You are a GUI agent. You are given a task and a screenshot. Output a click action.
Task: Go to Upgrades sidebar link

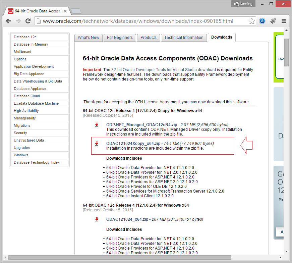40,148
